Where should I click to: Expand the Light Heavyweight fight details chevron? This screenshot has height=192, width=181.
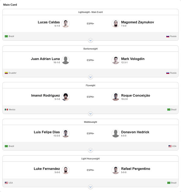click(91, 187)
